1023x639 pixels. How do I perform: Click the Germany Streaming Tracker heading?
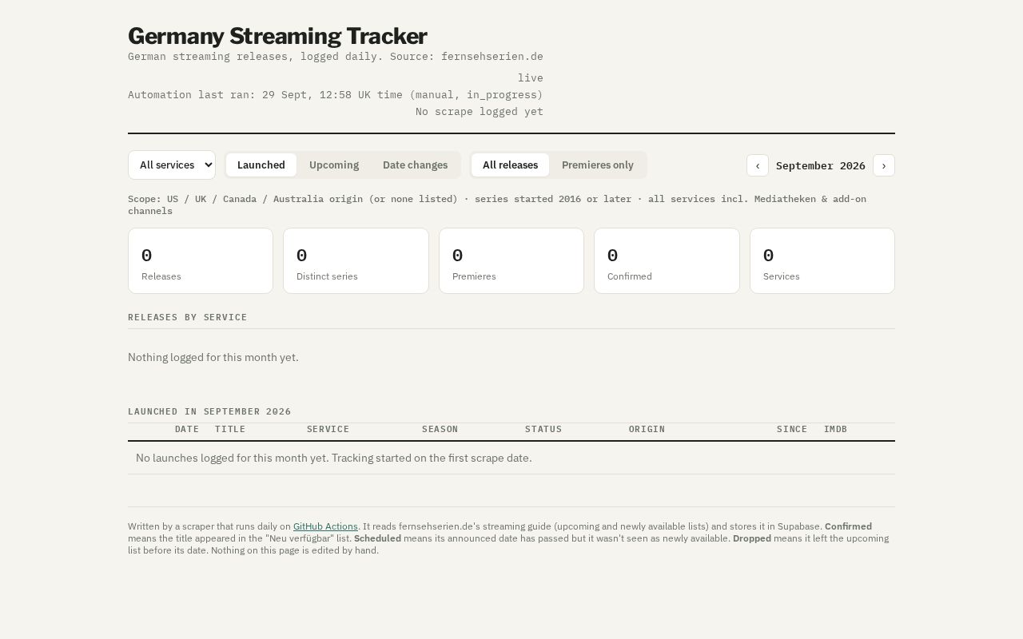[x=277, y=36]
